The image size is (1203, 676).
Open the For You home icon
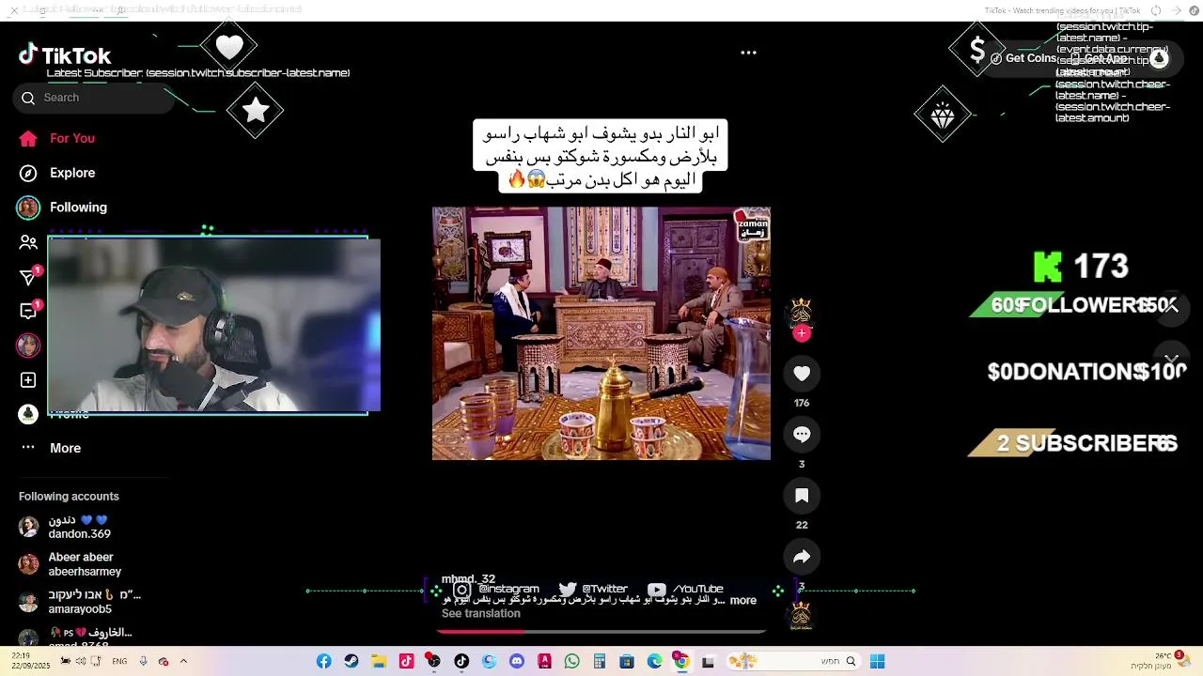(28, 139)
